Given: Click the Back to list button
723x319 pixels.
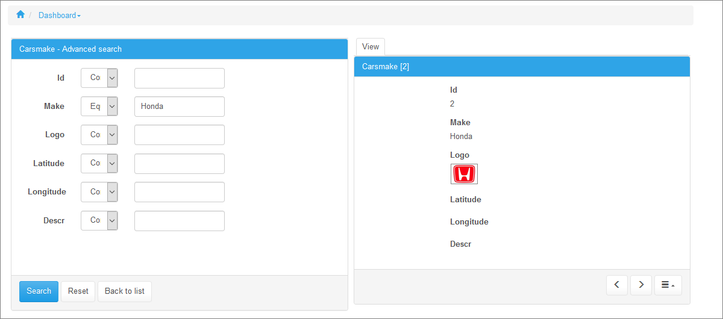Looking at the screenshot, I should pos(125,291).
